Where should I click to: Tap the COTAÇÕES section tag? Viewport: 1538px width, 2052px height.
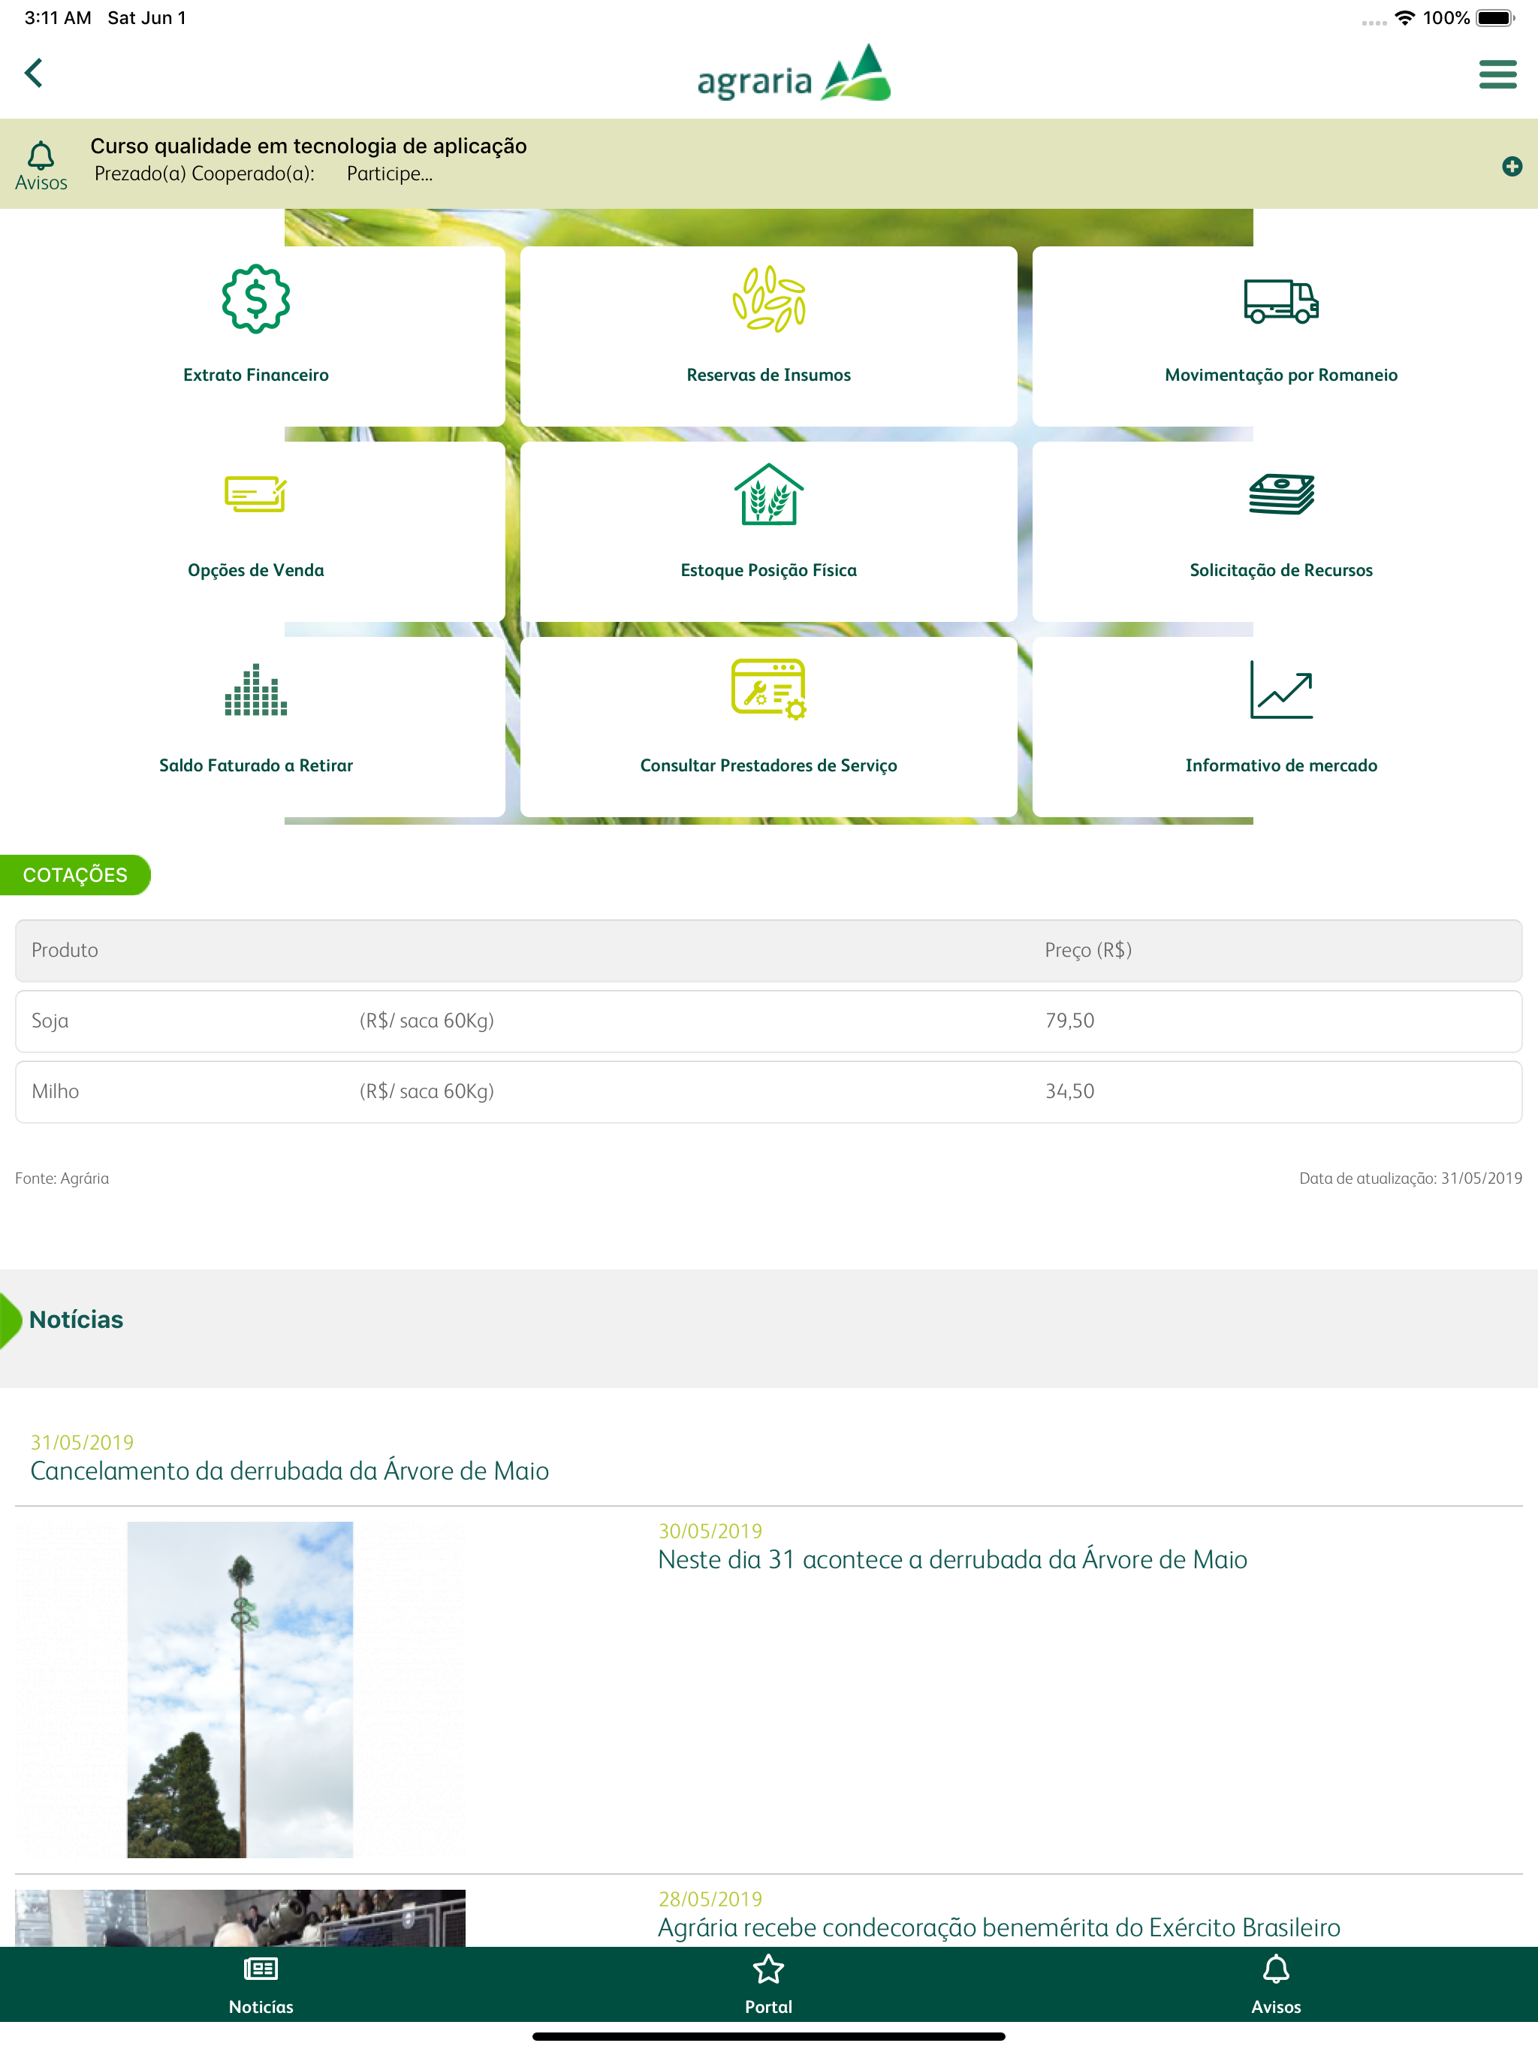[x=74, y=875]
